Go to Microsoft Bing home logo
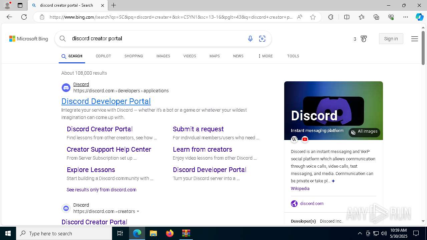Viewport: 427px width, 240px height. (29, 39)
